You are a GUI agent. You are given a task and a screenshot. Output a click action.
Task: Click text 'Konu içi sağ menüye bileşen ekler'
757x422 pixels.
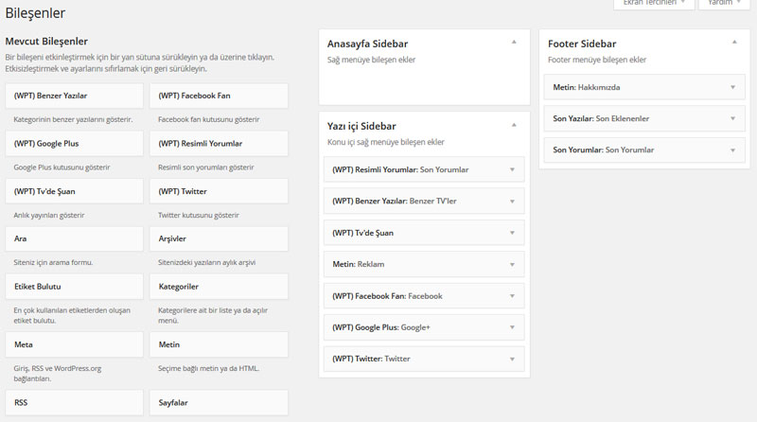click(386, 143)
